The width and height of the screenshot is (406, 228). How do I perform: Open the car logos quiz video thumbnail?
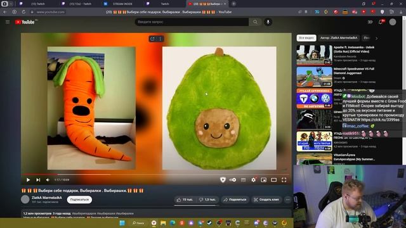(x=315, y=98)
